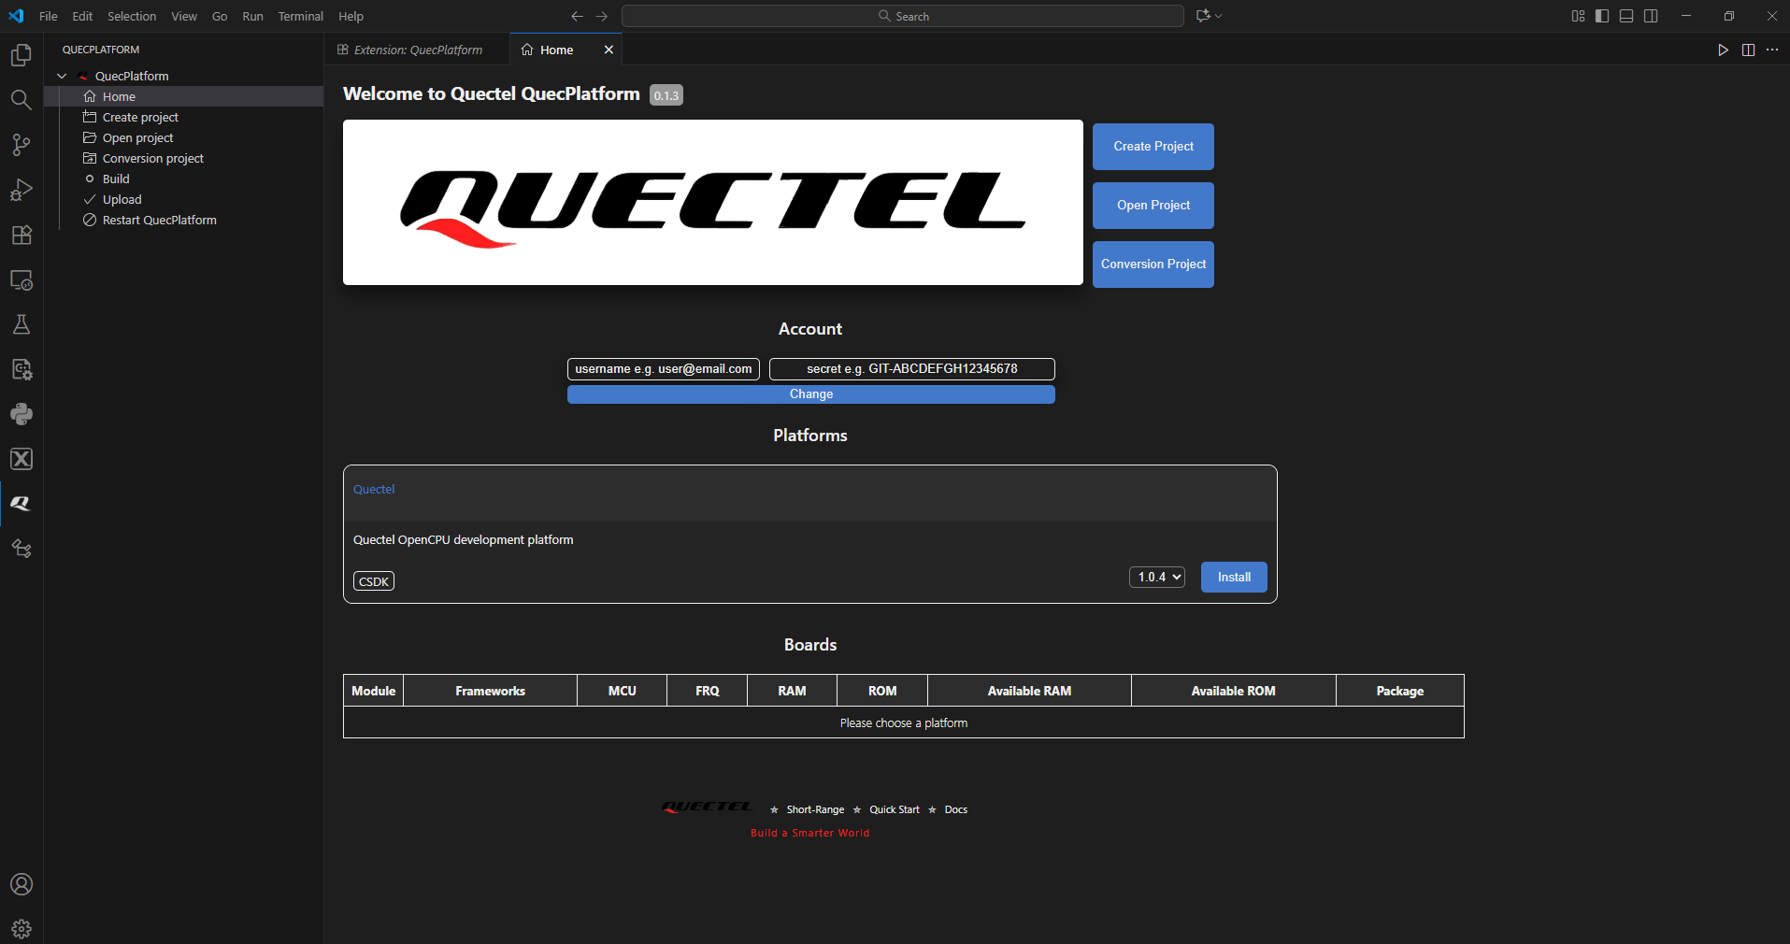Toggle the bottom panel layout button
1790x944 pixels.
pyautogui.click(x=1626, y=16)
